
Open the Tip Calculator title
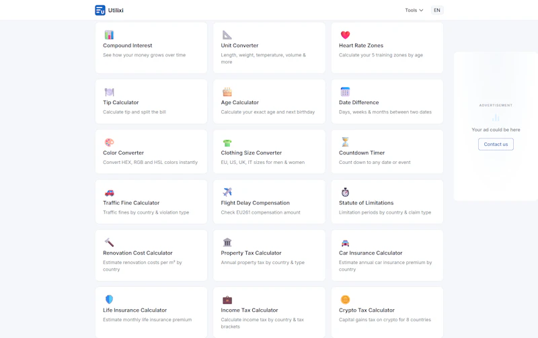point(121,102)
